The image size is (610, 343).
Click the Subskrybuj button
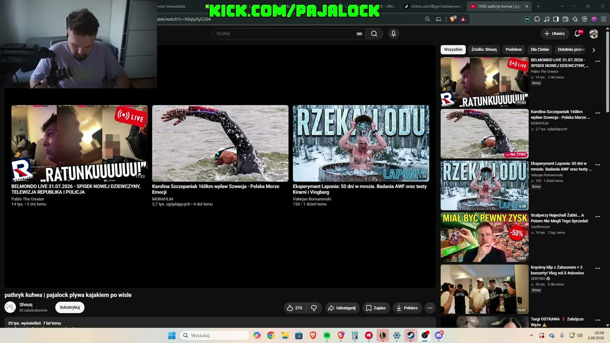(x=70, y=307)
